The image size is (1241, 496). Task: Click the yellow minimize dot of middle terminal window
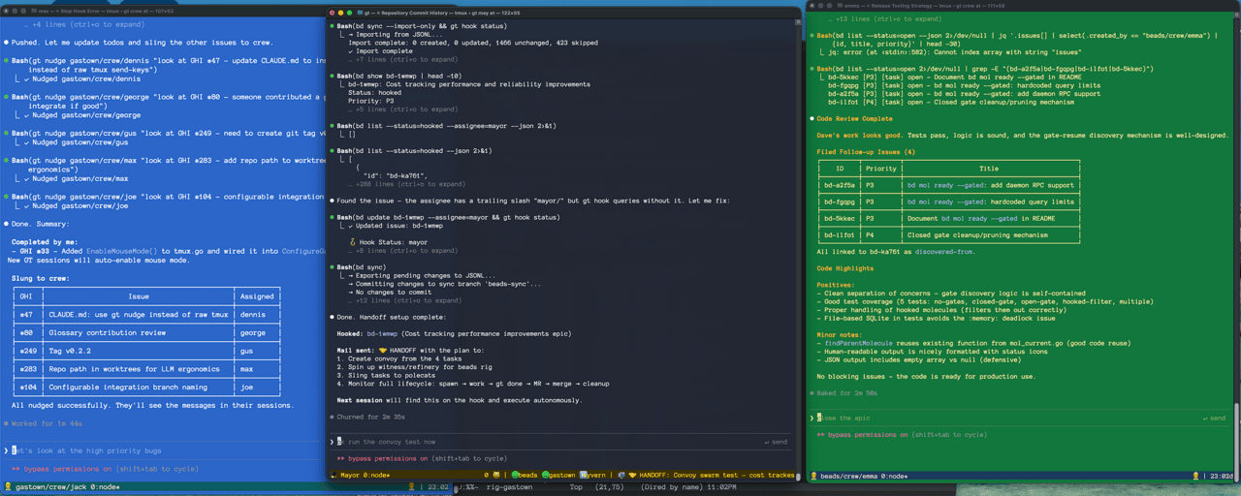(x=342, y=13)
